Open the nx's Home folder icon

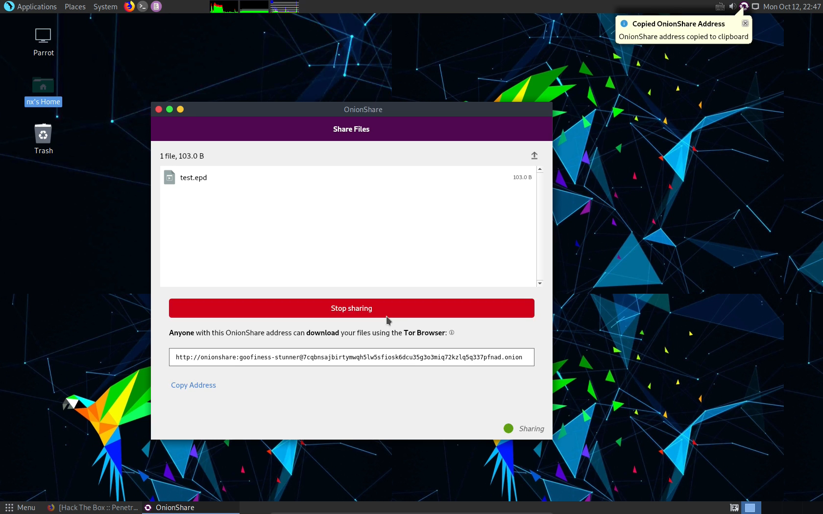pyautogui.click(x=43, y=92)
